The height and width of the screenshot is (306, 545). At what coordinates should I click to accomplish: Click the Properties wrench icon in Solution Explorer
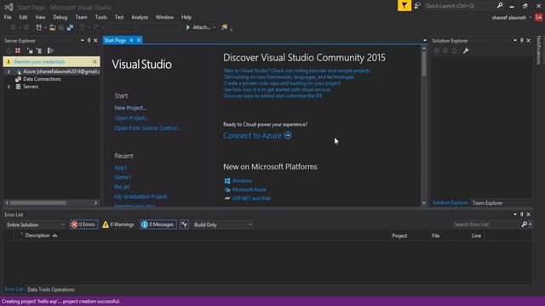point(466,51)
